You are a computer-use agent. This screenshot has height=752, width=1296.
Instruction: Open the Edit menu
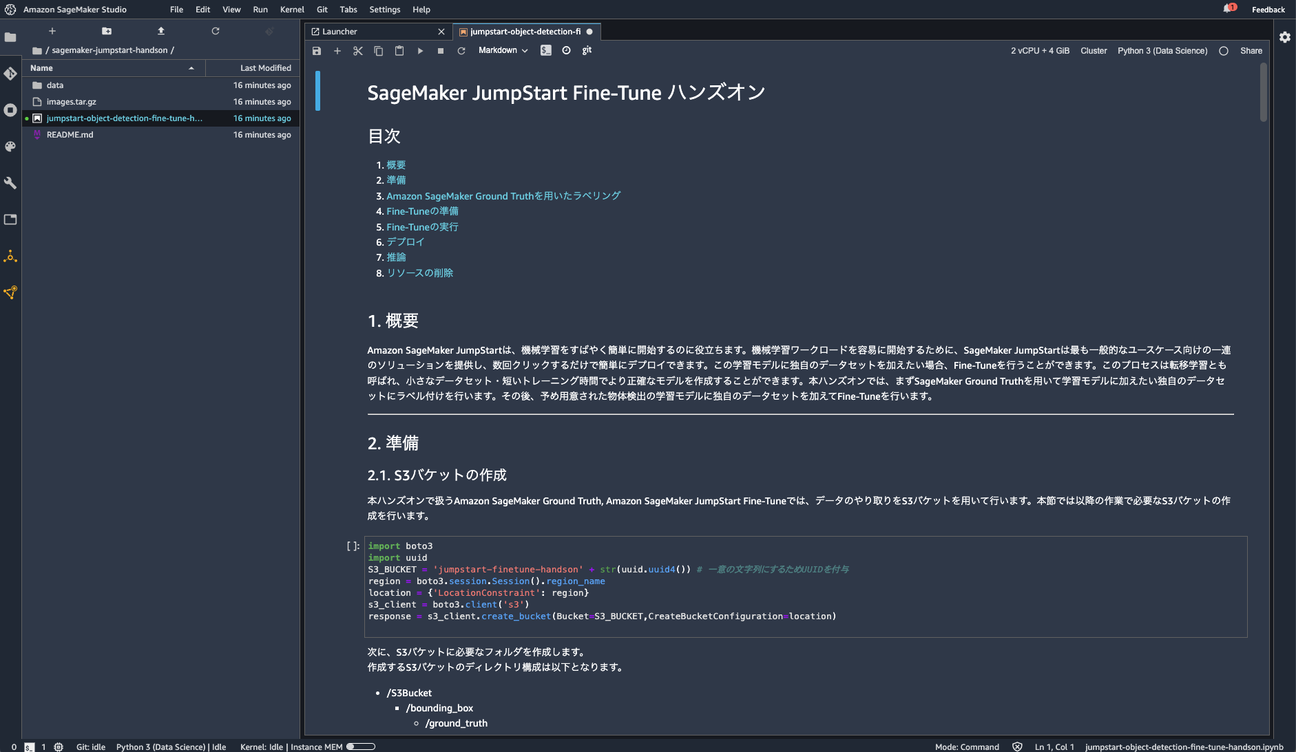tap(202, 10)
